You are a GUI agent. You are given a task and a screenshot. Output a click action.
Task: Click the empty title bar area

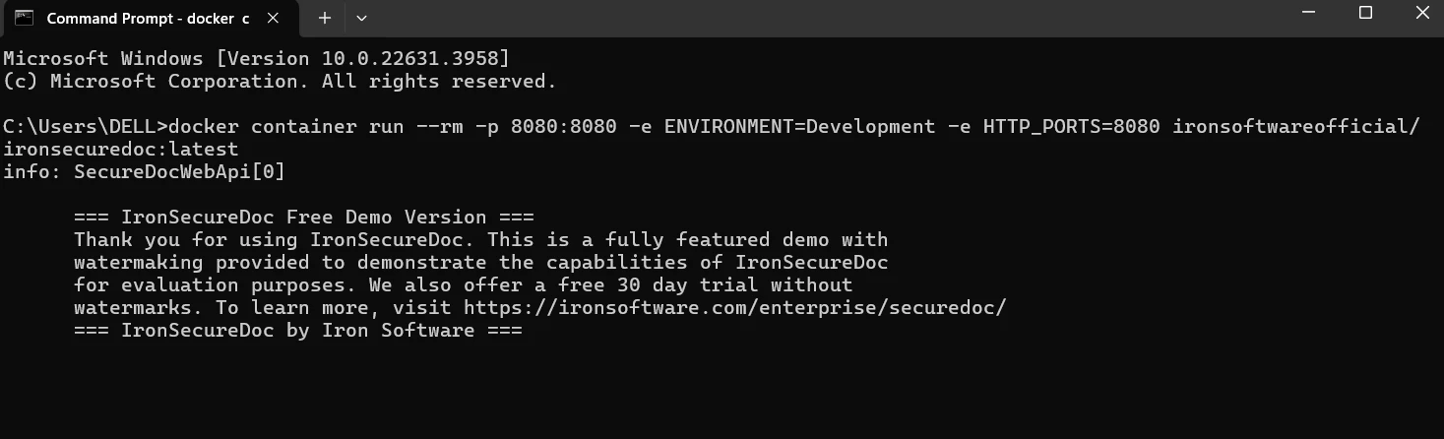tap(787, 18)
